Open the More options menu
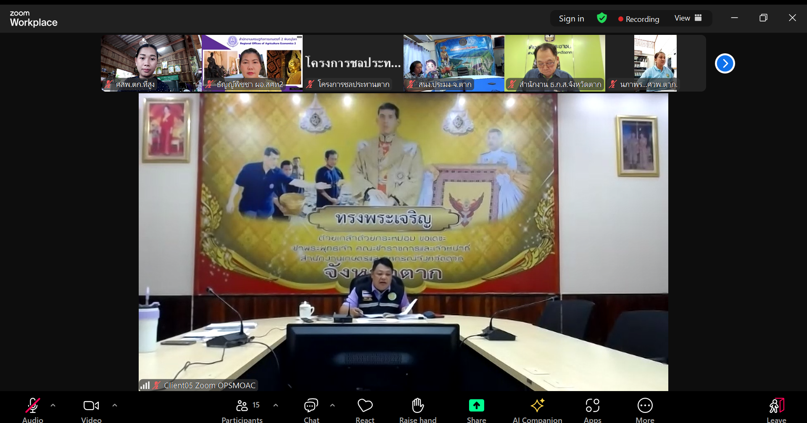 (x=645, y=410)
